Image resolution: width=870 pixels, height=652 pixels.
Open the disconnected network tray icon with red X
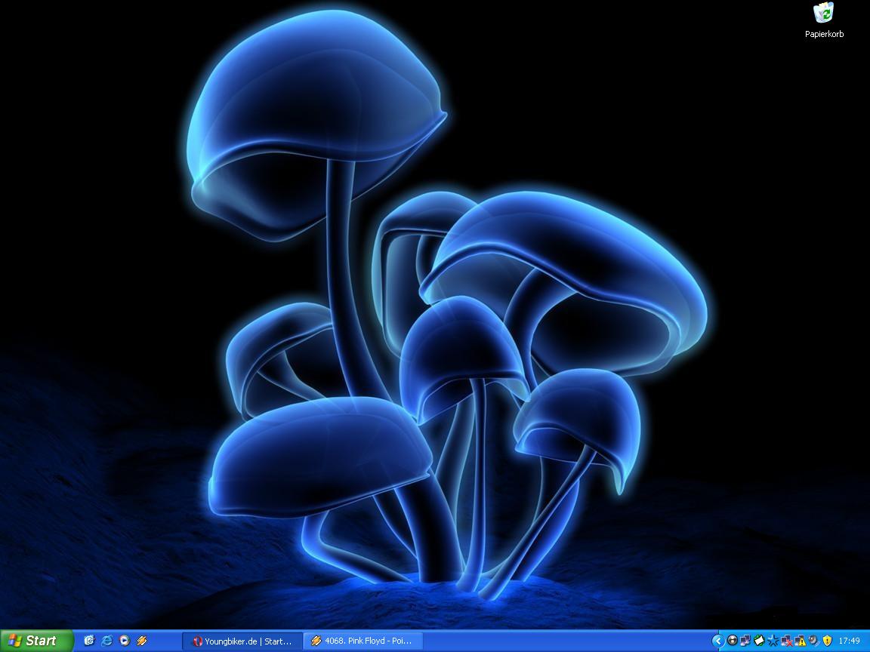coord(787,641)
